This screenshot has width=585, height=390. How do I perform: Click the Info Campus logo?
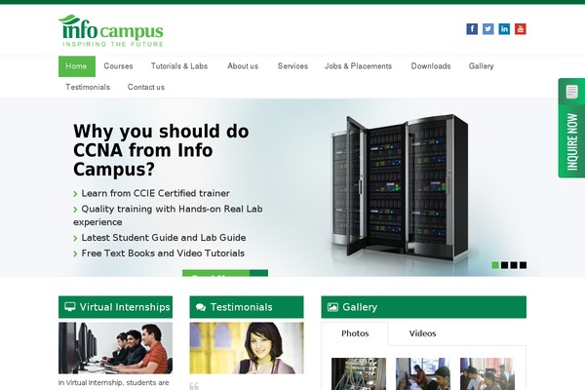(111, 31)
